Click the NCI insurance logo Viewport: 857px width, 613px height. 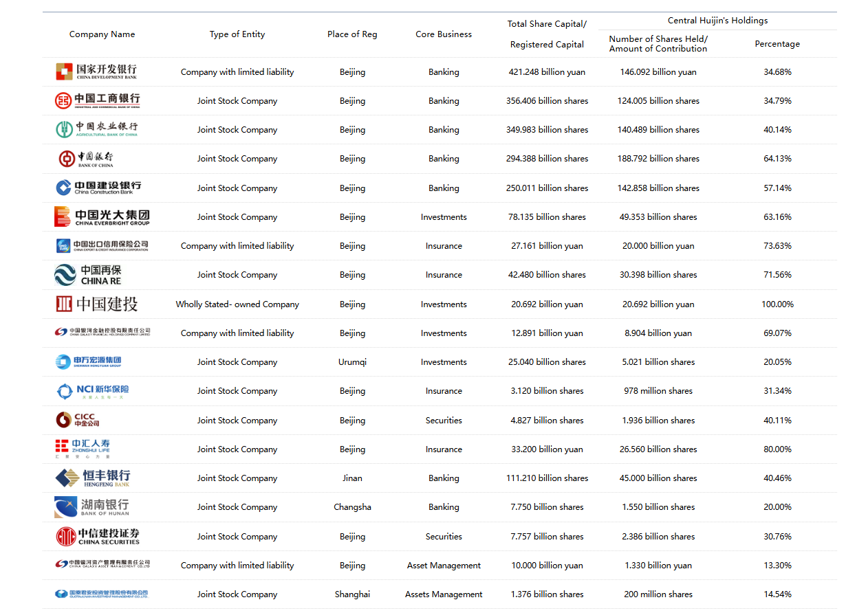click(92, 391)
